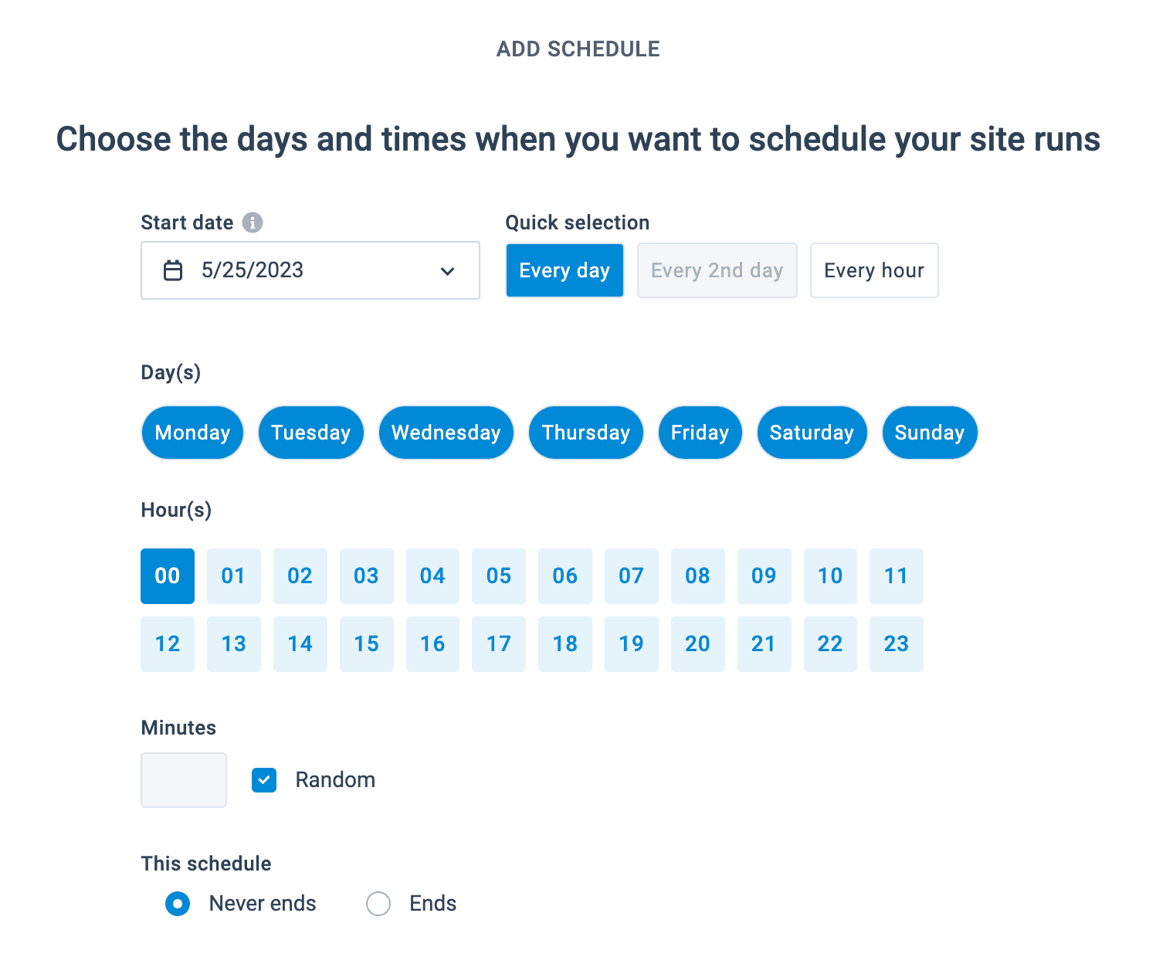The height and width of the screenshot is (964, 1163).
Task: Deselect Wednesday day pill
Action: pyautogui.click(x=446, y=433)
